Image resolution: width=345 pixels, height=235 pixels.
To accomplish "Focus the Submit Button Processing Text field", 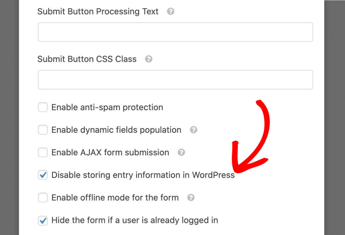I will (175, 32).
